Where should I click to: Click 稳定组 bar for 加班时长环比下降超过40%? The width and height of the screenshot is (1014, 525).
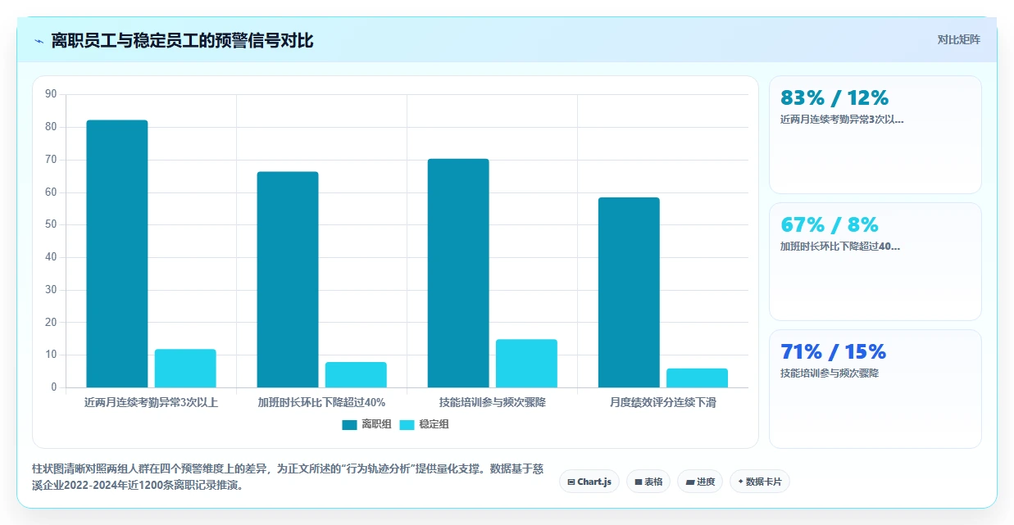pyautogui.click(x=356, y=375)
